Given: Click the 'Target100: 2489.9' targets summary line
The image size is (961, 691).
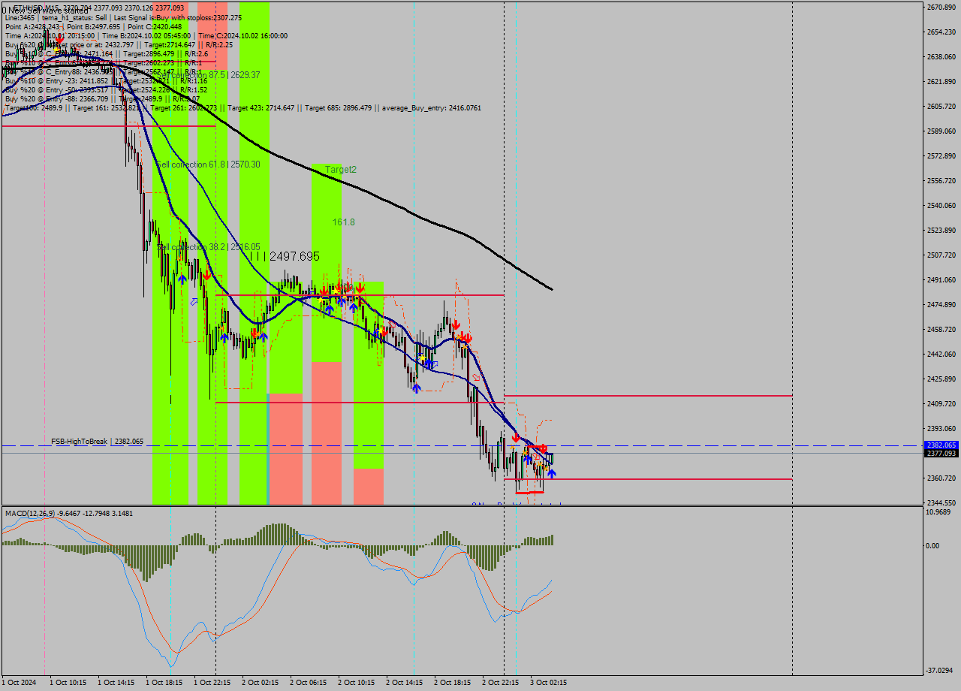Looking at the screenshot, I should (243, 108).
